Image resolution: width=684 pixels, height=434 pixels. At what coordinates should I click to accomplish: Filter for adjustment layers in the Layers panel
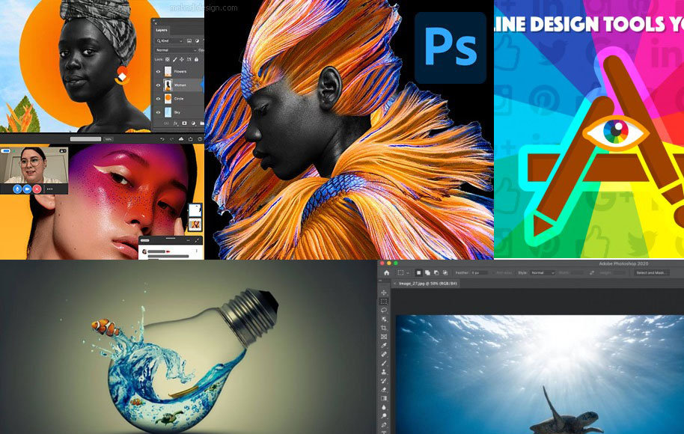click(x=197, y=40)
